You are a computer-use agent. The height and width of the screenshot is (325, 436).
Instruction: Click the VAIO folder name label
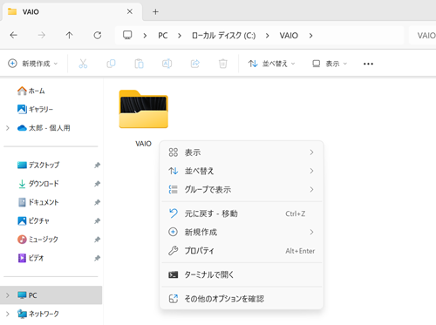(x=143, y=144)
